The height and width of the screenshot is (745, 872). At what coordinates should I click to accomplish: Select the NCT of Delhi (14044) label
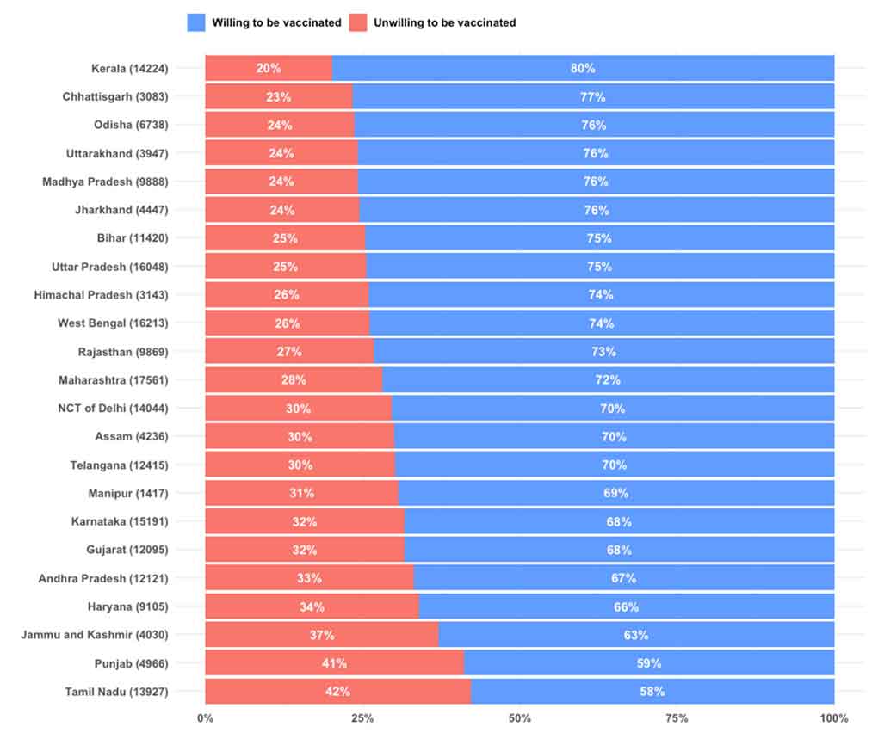click(x=113, y=408)
